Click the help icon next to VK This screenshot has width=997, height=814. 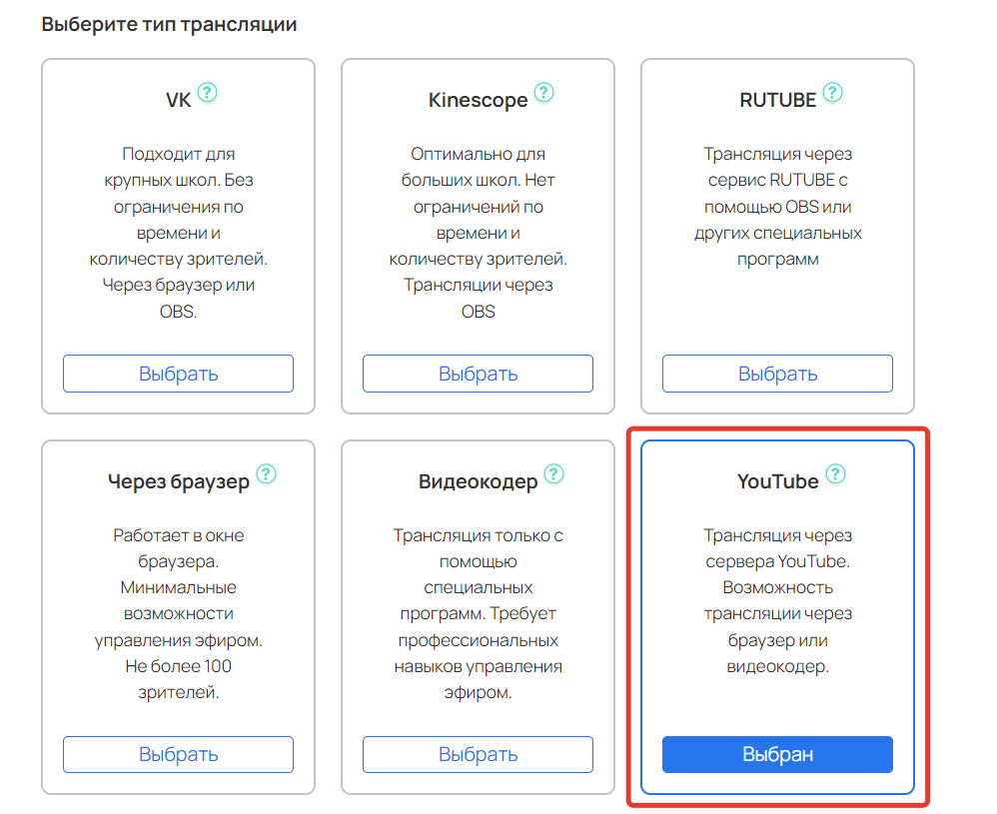[x=207, y=93]
